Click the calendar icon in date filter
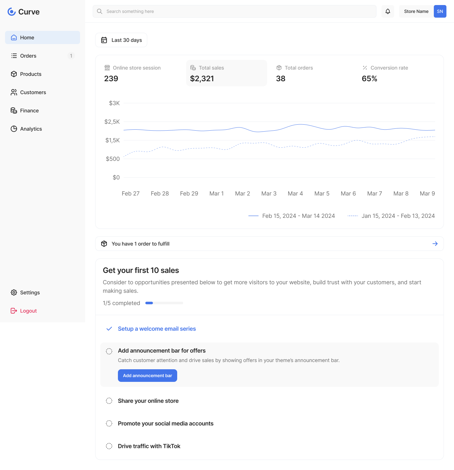Viewport: 454px width, 470px height. click(x=104, y=40)
